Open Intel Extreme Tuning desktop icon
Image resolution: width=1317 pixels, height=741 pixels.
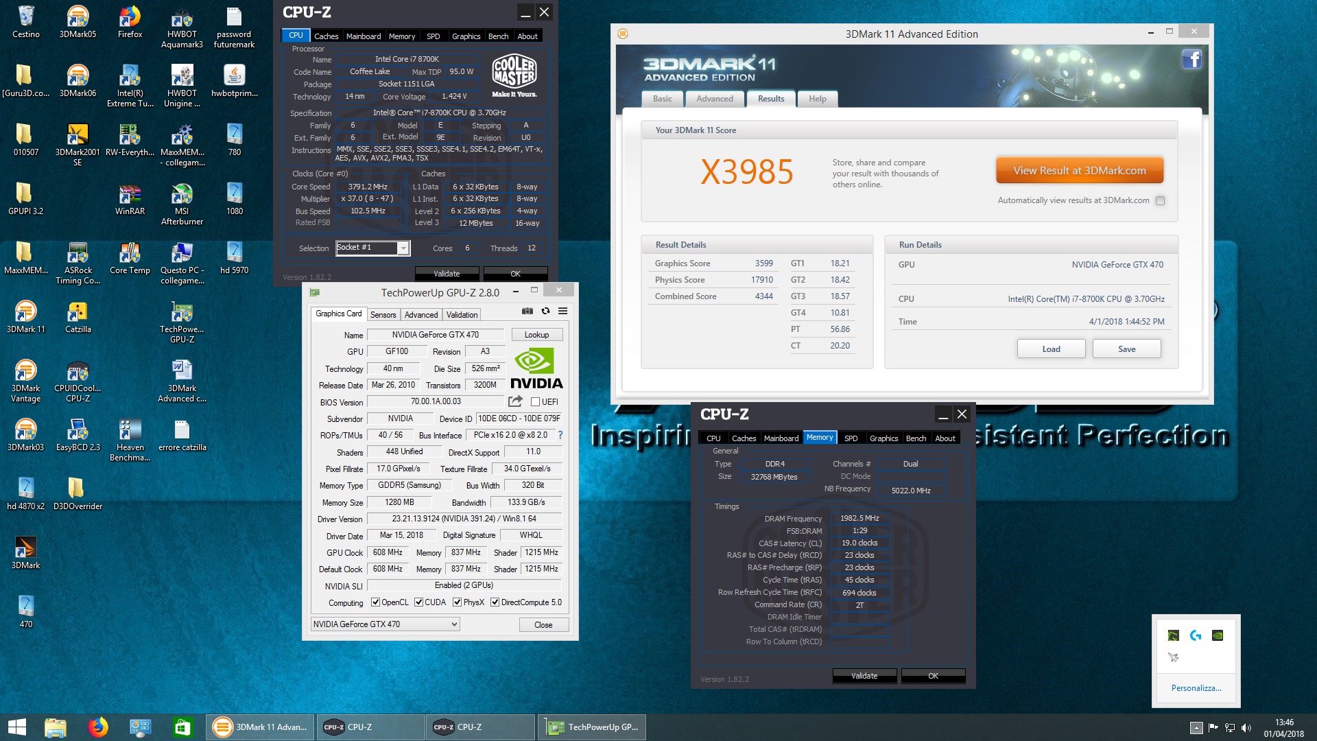(x=130, y=86)
